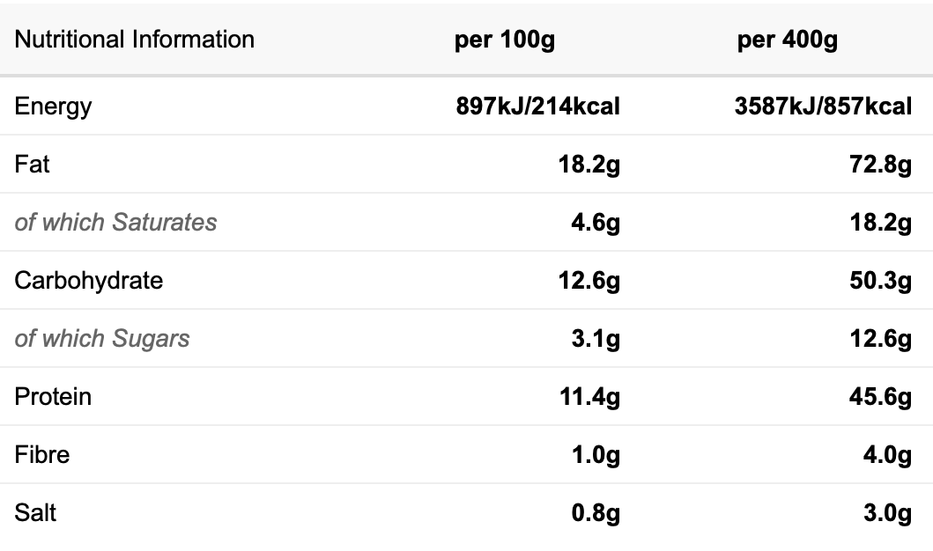Select the per 100g column header
Viewport: 933px width, 551px height.
click(x=505, y=40)
